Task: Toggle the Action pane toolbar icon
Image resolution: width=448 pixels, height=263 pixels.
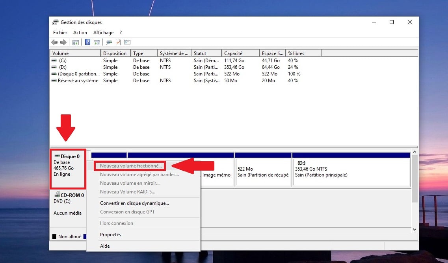Action: click(x=96, y=42)
